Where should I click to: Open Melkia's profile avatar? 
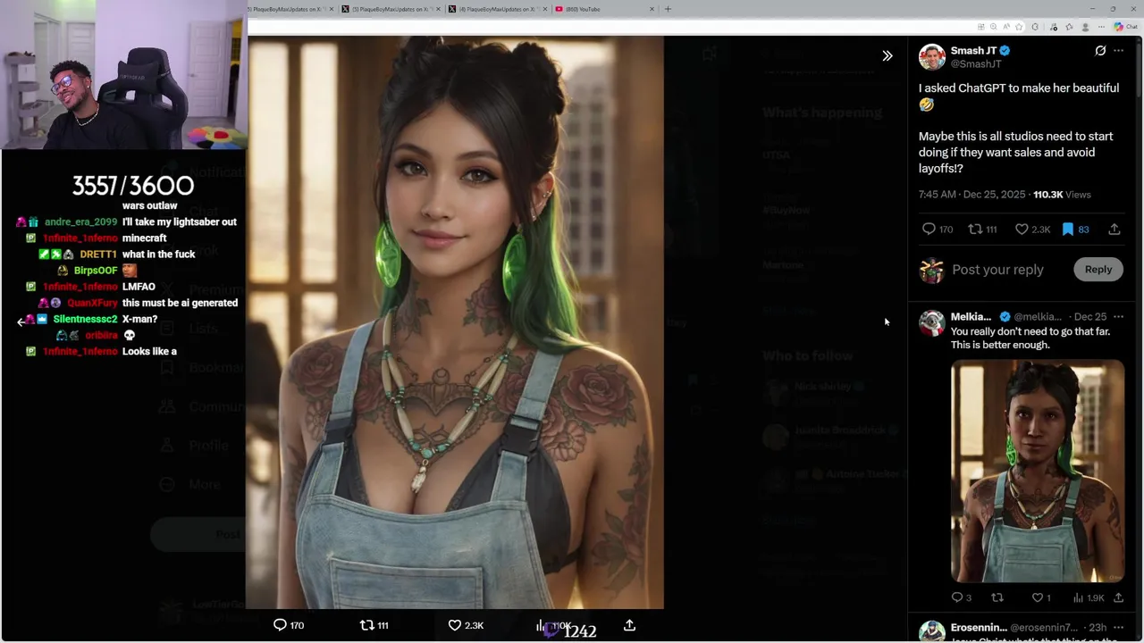pyautogui.click(x=932, y=322)
